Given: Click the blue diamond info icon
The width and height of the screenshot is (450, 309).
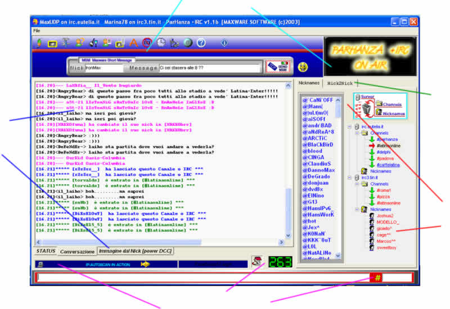Looking at the screenshot, I should pos(224,43).
